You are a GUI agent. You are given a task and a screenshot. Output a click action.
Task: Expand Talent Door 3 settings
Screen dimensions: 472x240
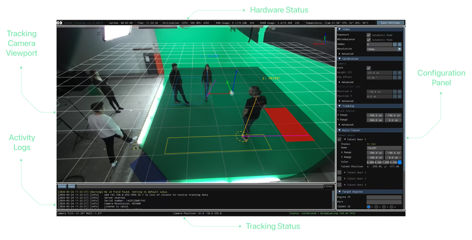345,179
